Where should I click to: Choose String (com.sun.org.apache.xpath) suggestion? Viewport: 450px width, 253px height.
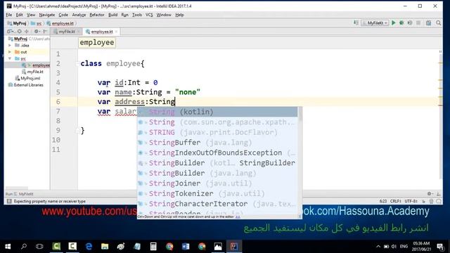click(x=217, y=122)
